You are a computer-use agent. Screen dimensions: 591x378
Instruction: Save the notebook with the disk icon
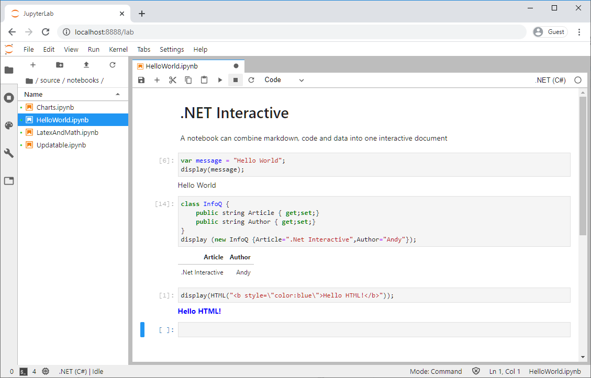(x=141, y=80)
